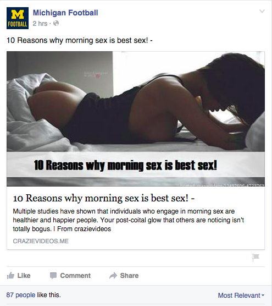Click the post caption text
This screenshot has height=306, width=272.
click(80, 40)
